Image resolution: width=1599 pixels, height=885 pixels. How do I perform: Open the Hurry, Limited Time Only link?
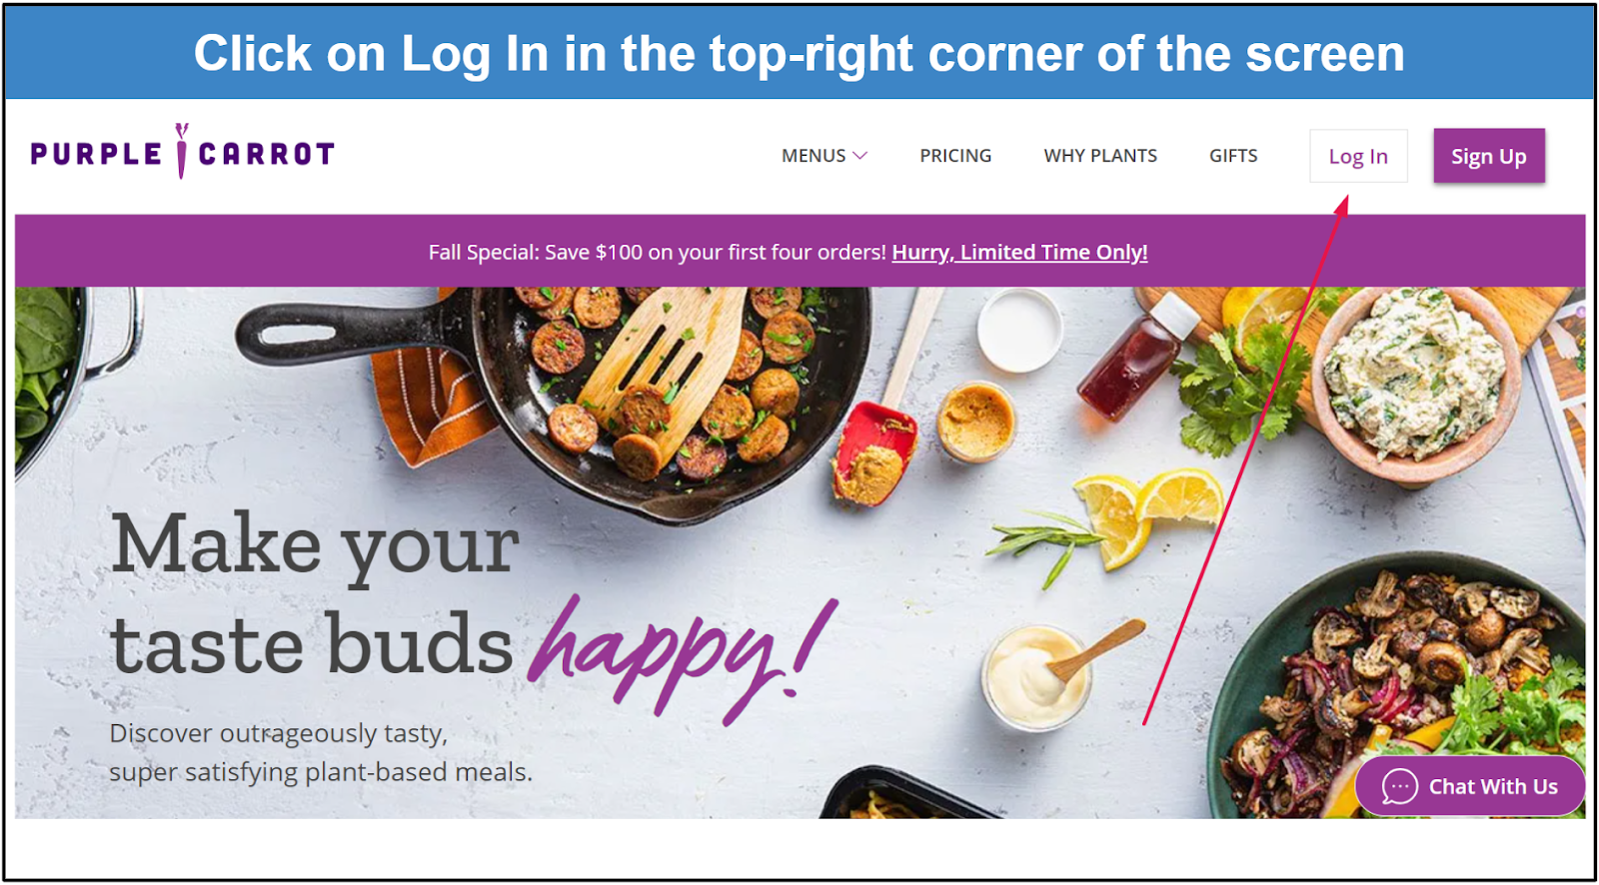pos(1019,253)
